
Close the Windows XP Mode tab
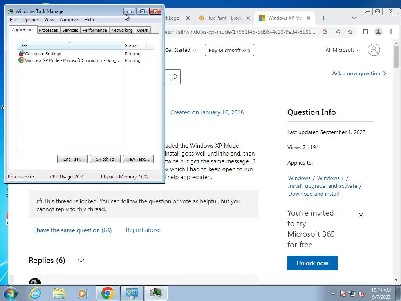point(309,18)
